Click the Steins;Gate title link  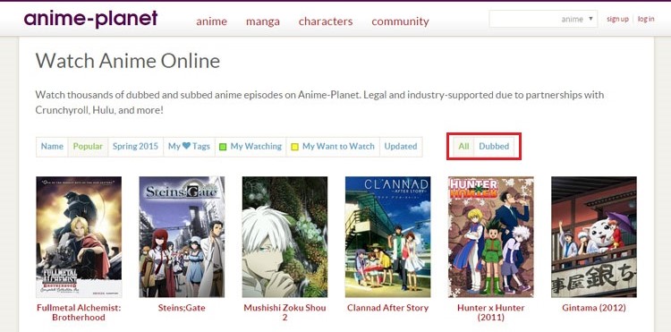coord(182,308)
